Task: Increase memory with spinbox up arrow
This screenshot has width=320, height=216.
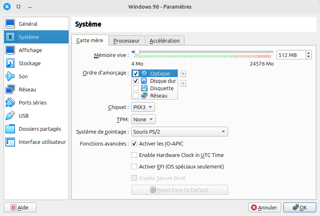Action: (x=309, y=53)
